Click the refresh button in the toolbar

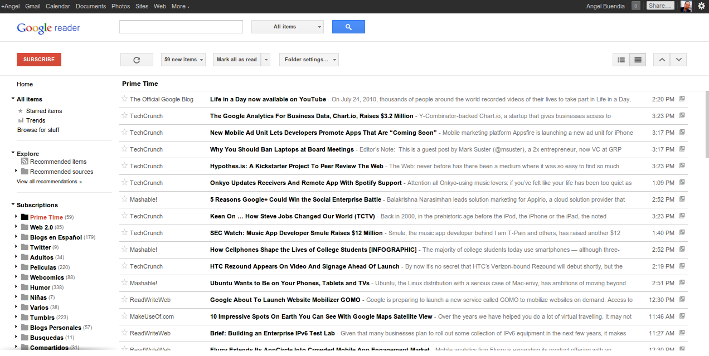click(x=137, y=60)
